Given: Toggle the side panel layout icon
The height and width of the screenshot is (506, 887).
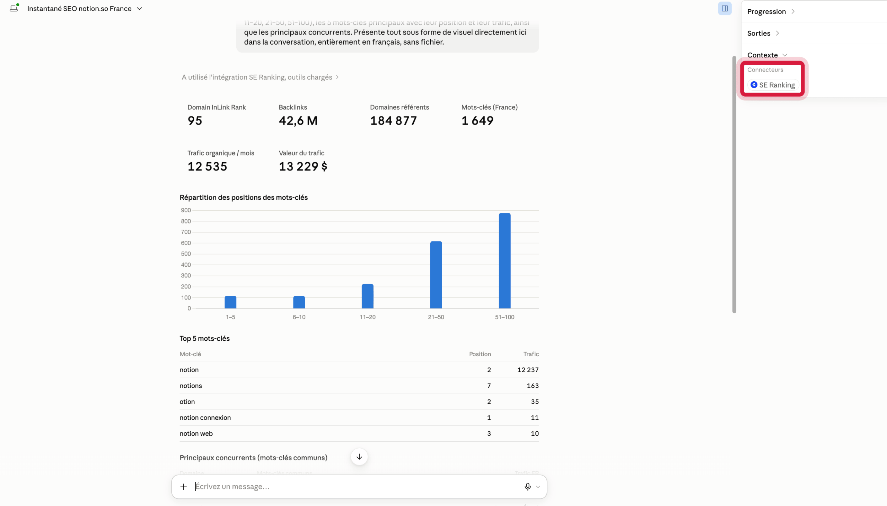Looking at the screenshot, I should (x=724, y=8).
